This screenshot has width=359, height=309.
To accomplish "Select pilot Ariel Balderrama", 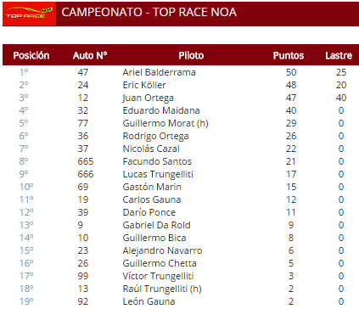I will (x=160, y=72).
